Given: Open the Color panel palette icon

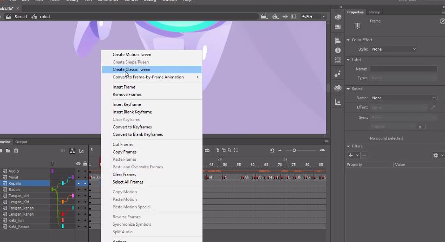Looking at the screenshot, I should point(338,17).
